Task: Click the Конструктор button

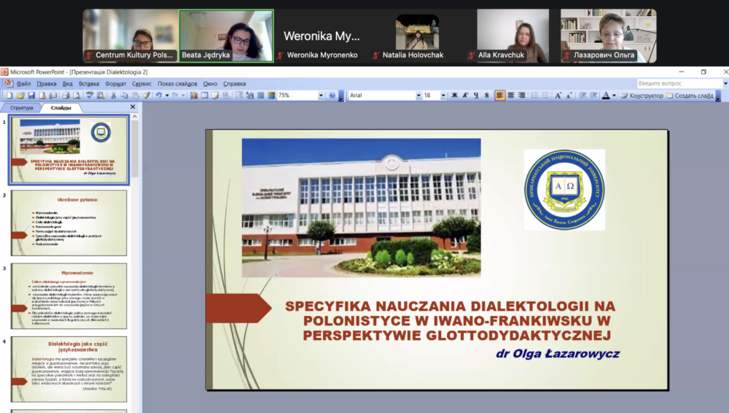Action: coord(642,96)
